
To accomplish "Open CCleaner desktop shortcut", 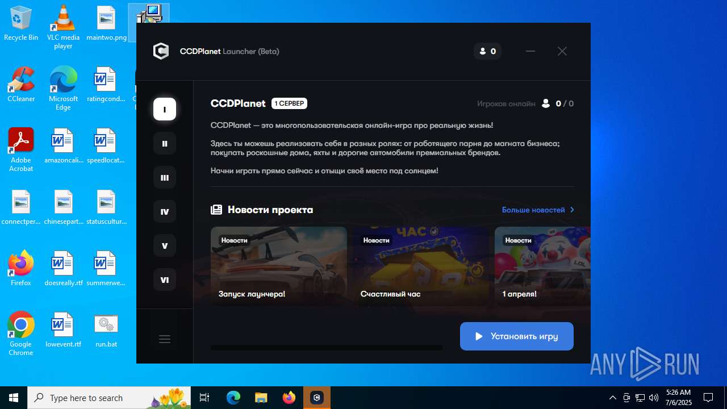I will point(21,85).
